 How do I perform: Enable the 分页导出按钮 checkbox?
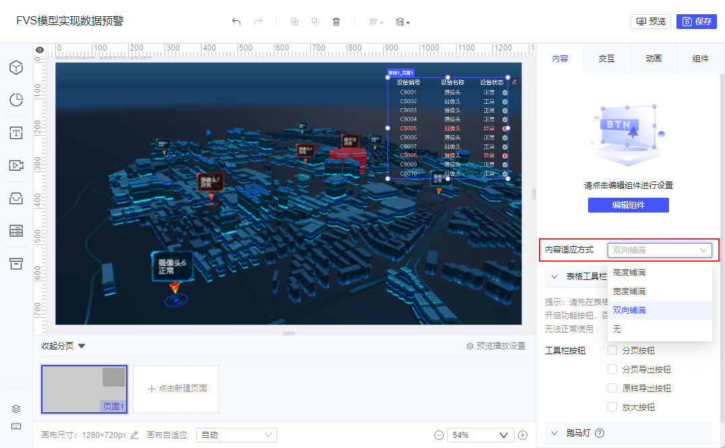pos(612,370)
